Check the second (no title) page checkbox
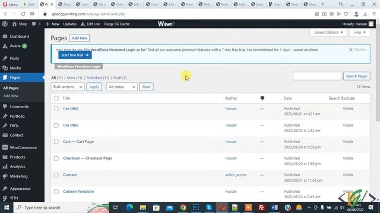Image resolution: width=380 pixels, height=213 pixels. point(56,125)
